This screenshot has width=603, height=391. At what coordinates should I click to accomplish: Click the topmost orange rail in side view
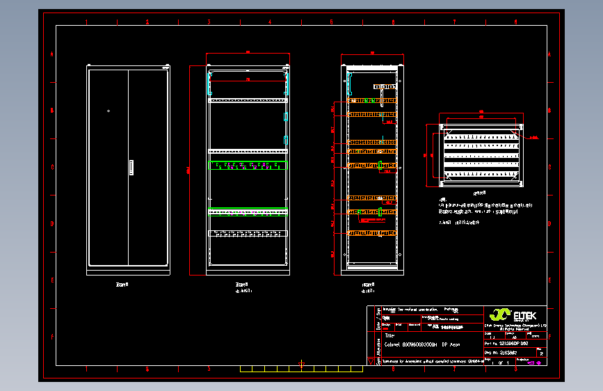pos(372,100)
